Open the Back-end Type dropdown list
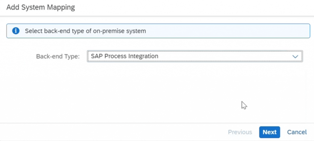The width and height of the screenshot is (314, 141). coord(195,56)
